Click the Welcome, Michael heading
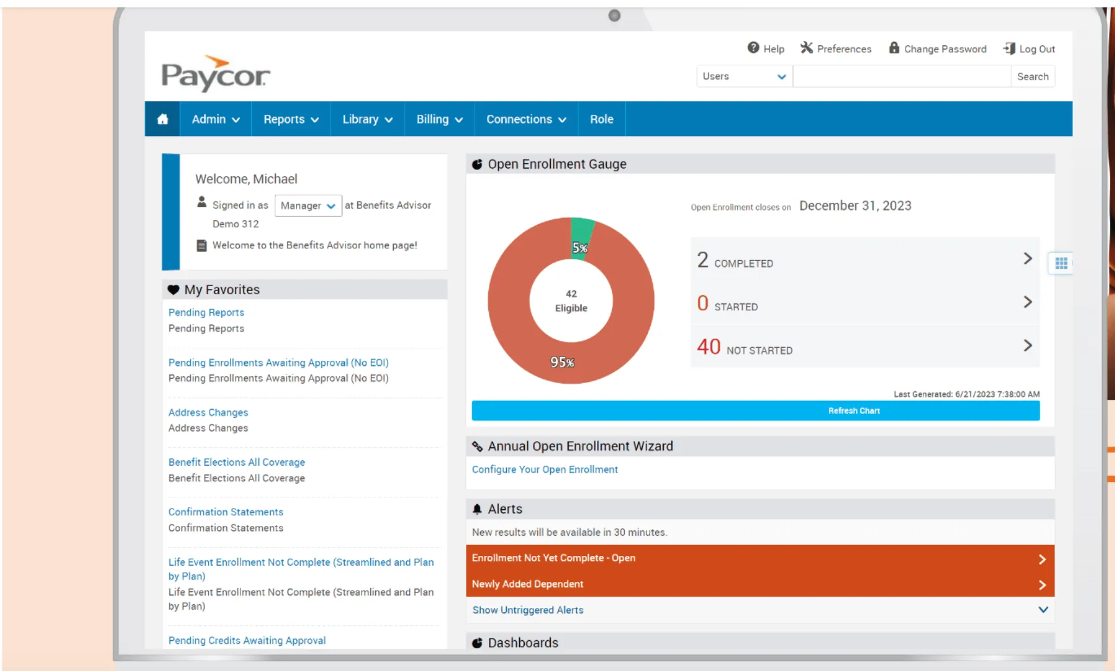Viewport: 1115px width, 671px height. [246, 179]
